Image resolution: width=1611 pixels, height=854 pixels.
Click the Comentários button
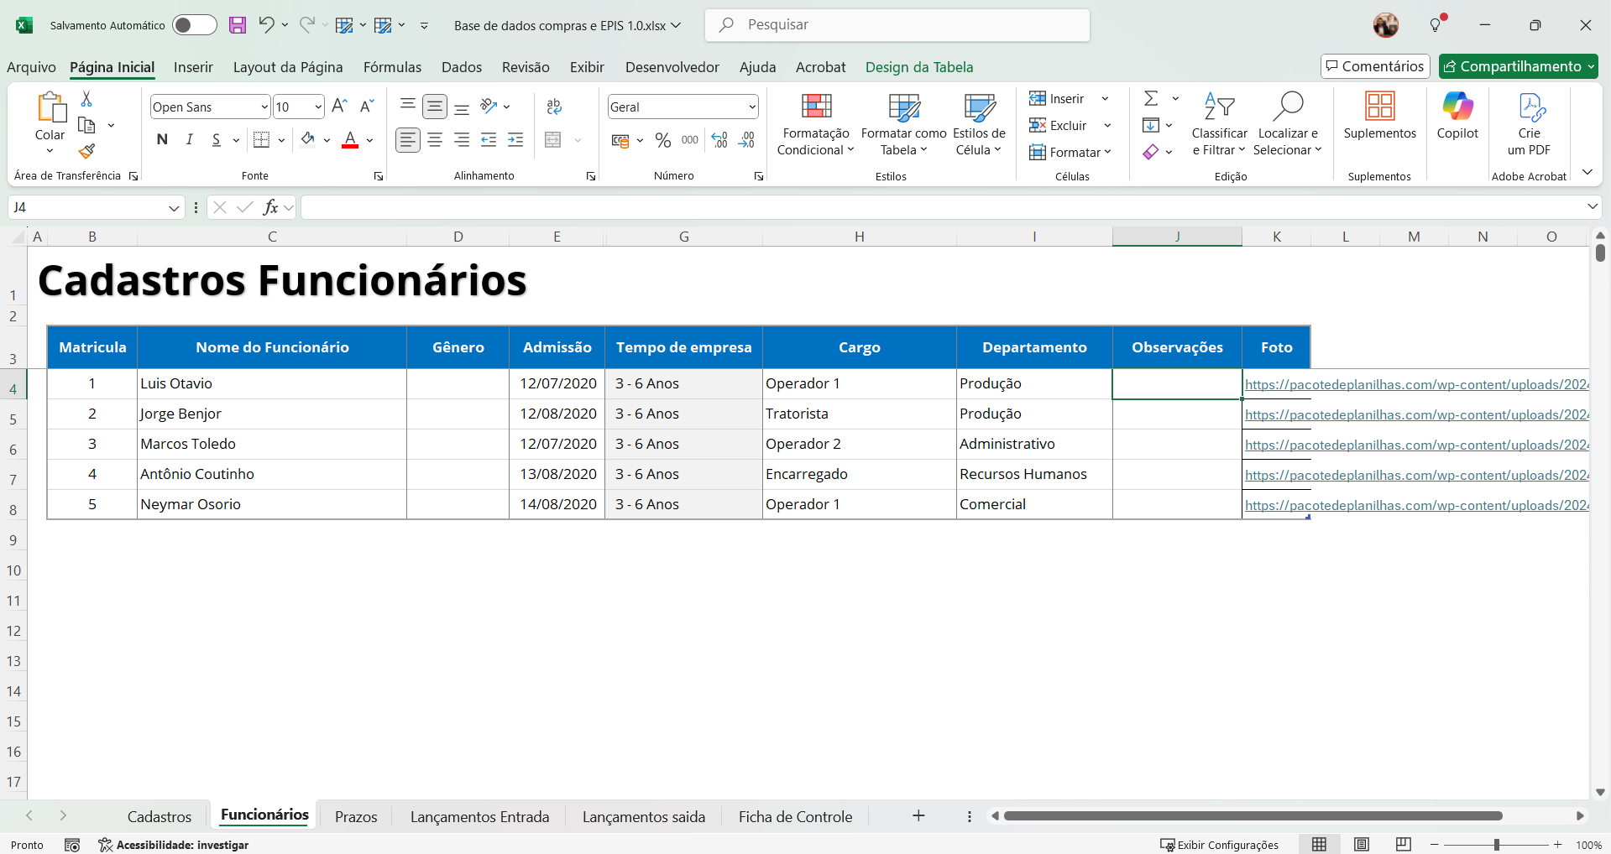click(1374, 66)
